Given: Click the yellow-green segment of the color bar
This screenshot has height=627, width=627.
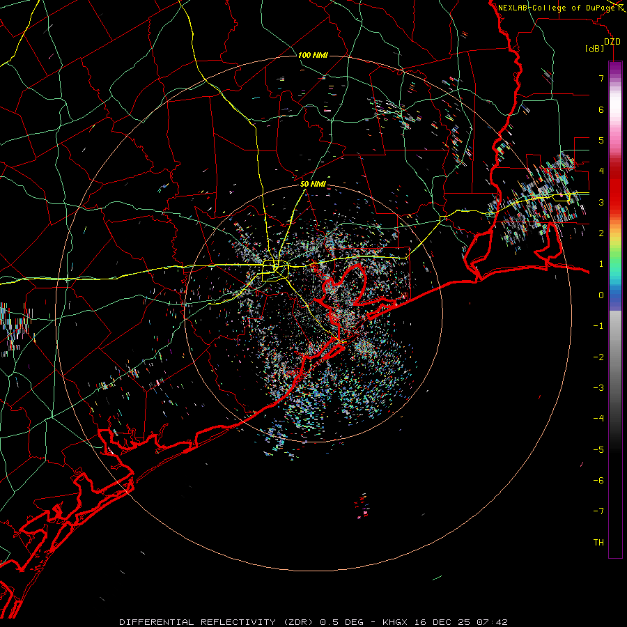Looking at the screenshot, I should point(615,248).
